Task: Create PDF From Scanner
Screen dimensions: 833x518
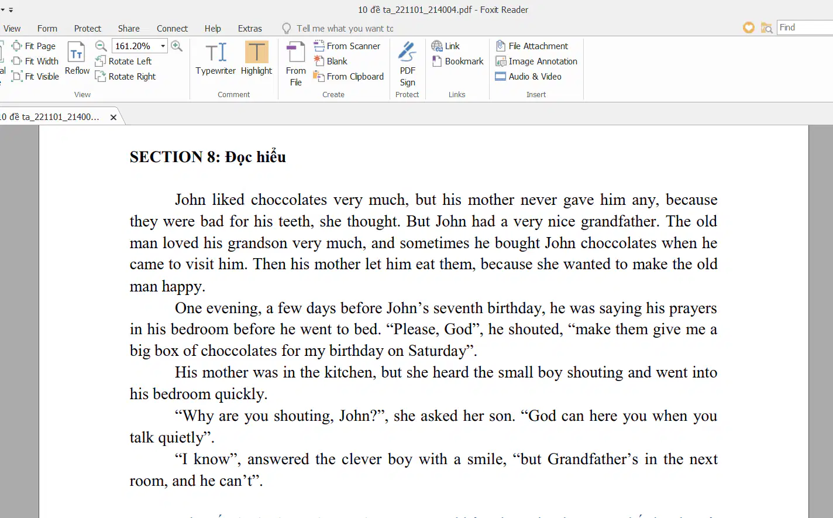Action: coord(347,46)
